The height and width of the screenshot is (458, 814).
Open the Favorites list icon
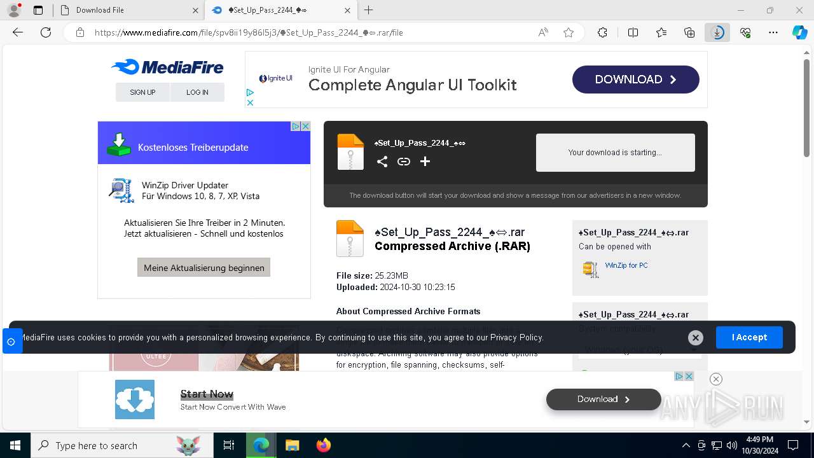tap(661, 32)
